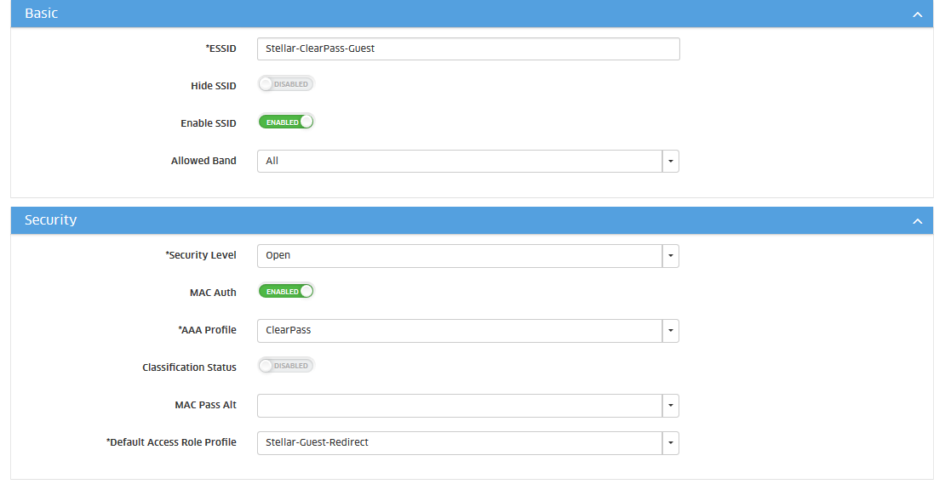Expand the AAA Profile arrow button

(670, 330)
